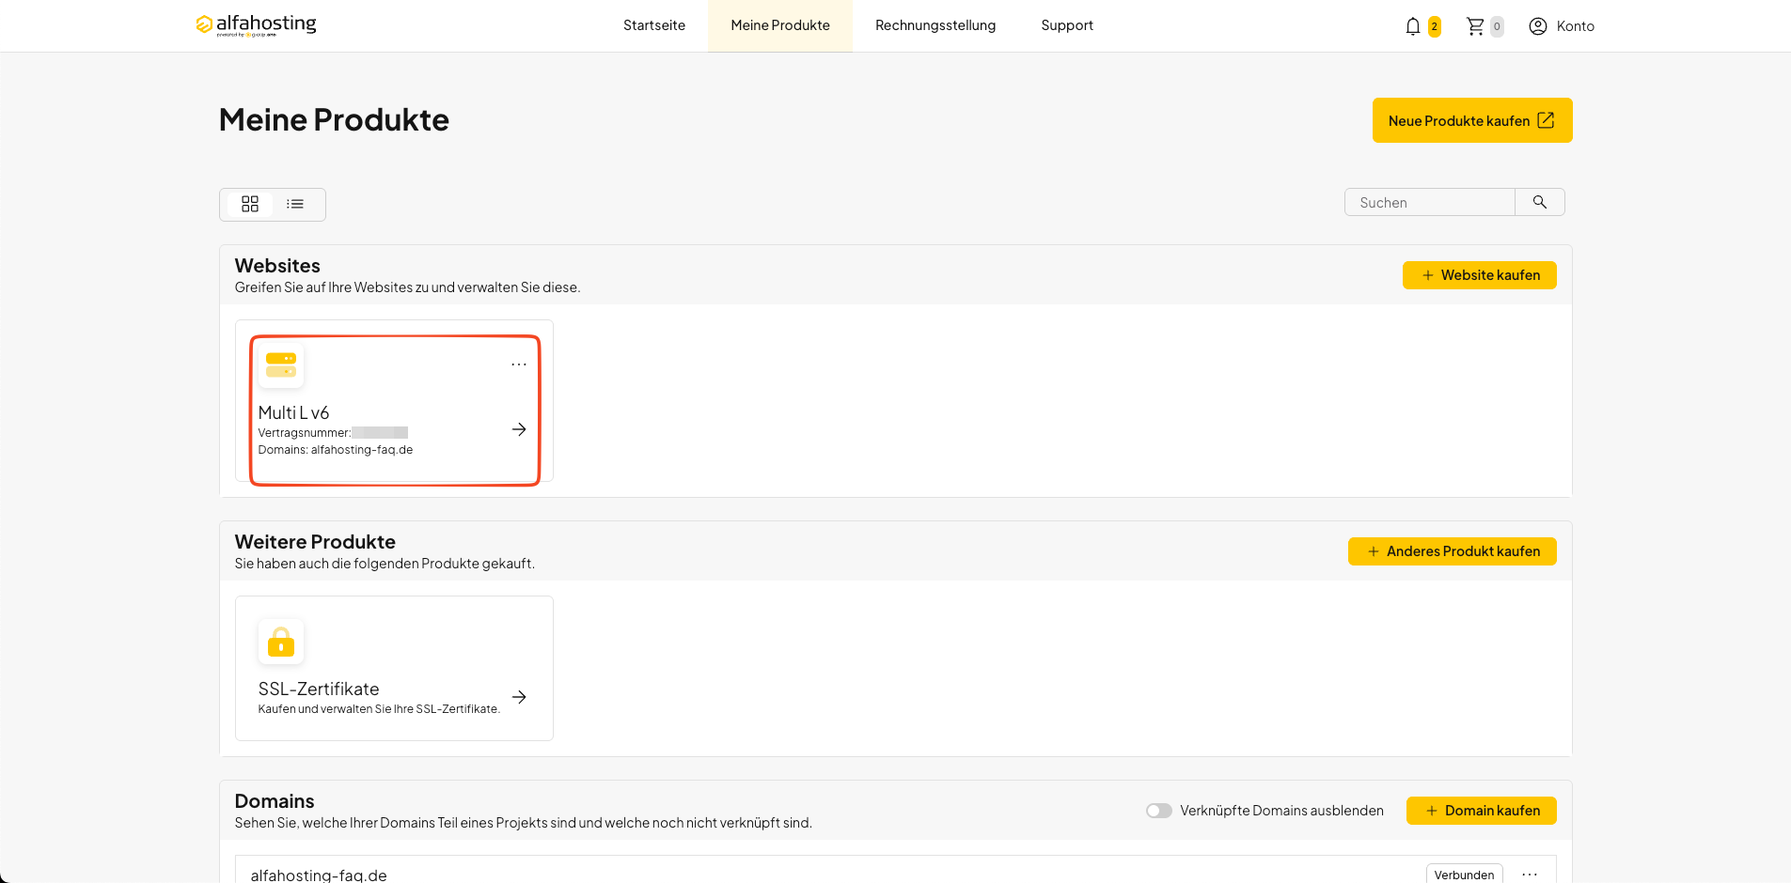
Task: Click the plus icon on Website kaufen
Action: tap(1428, 275)
